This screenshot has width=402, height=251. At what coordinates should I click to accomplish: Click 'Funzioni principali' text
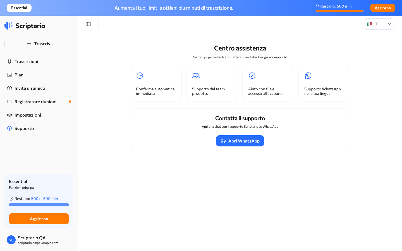[x=22, y=188]
